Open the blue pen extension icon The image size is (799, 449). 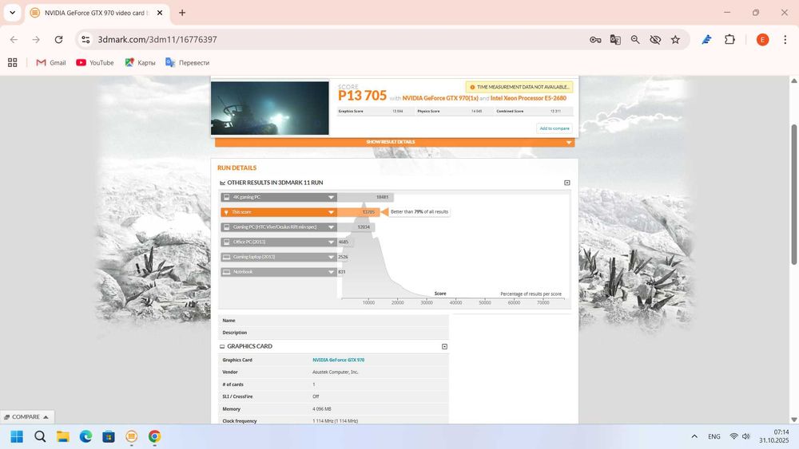tap(706, 40)
